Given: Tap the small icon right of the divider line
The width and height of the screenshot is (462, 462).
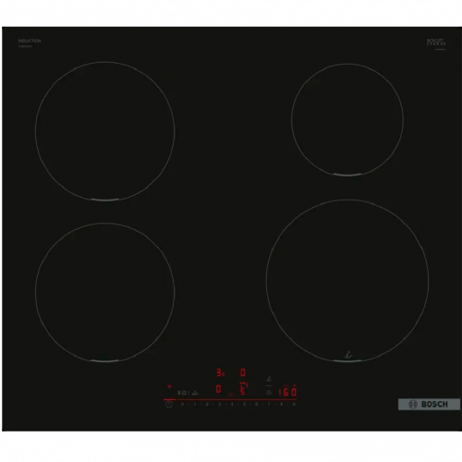Looking at the screenshot, I should click(195, 393).
